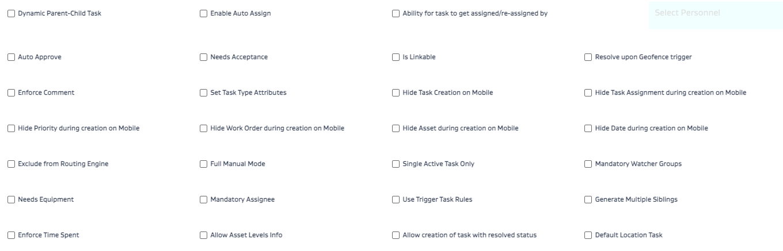Image resolution: width=783 pixels, height=251 pixels.
Task: Check the Enable Auto Assign option
Action: point(203,13)
